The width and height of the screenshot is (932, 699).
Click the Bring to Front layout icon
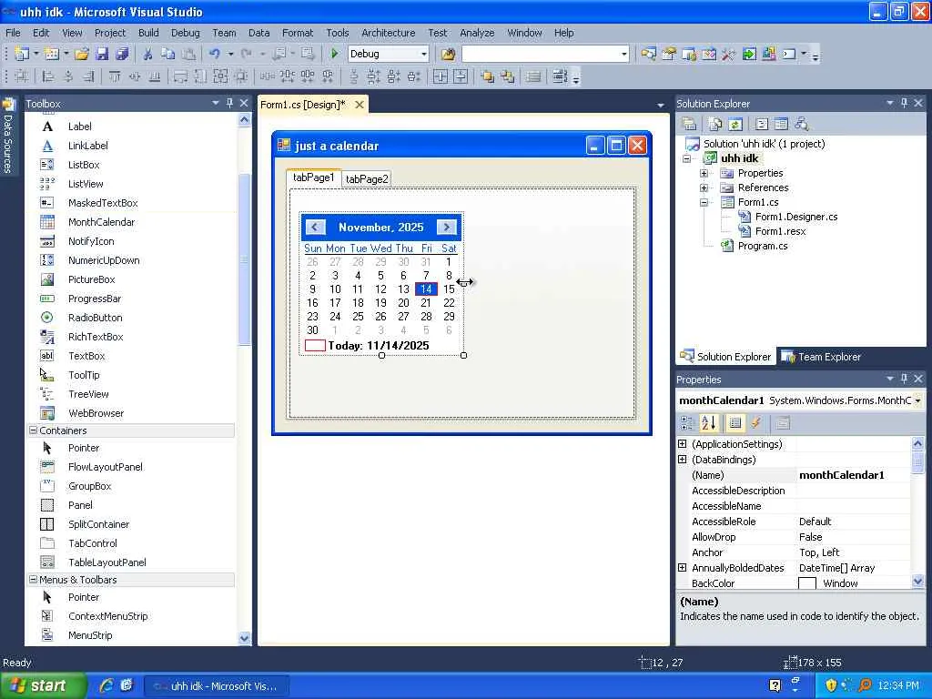click(x=488, y=76)
